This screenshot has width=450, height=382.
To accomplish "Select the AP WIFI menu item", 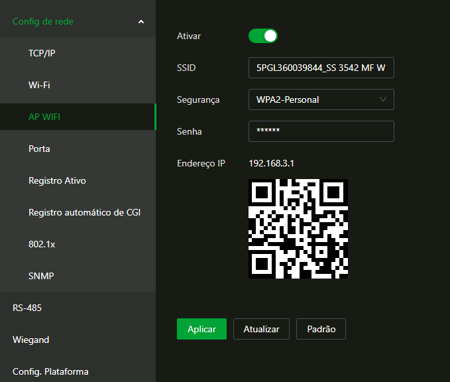I will 78,117.
